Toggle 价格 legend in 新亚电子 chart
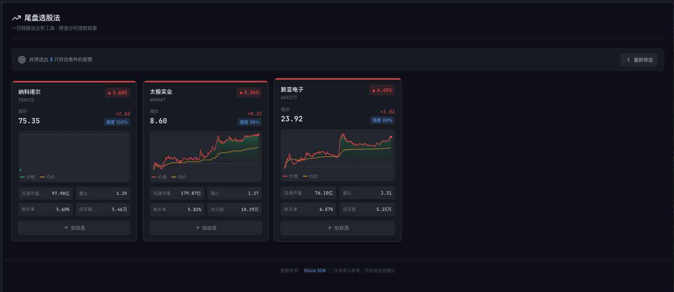The width and height of the screenshot is (674, 292). point(290,176)
